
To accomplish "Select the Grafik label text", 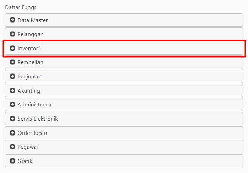I will tap(25, 161).
